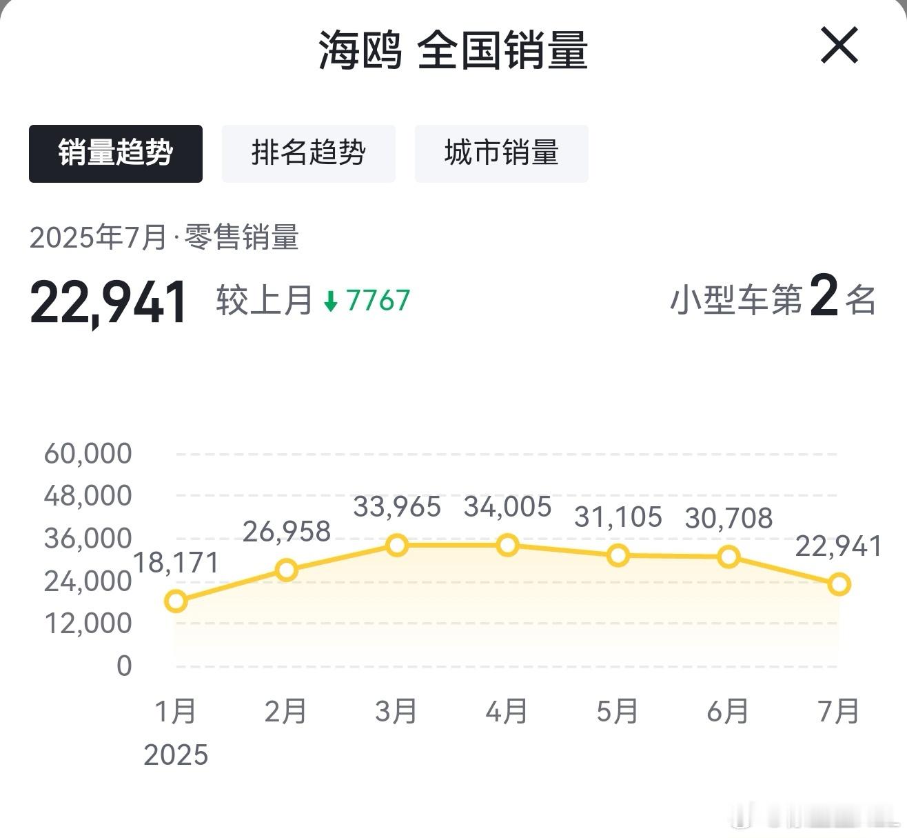
Task: Click the green down arrow icon
Action: click(331, 301)
